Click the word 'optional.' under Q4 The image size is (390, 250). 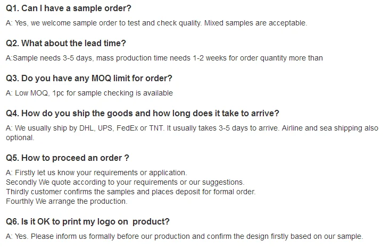(20, 137)
